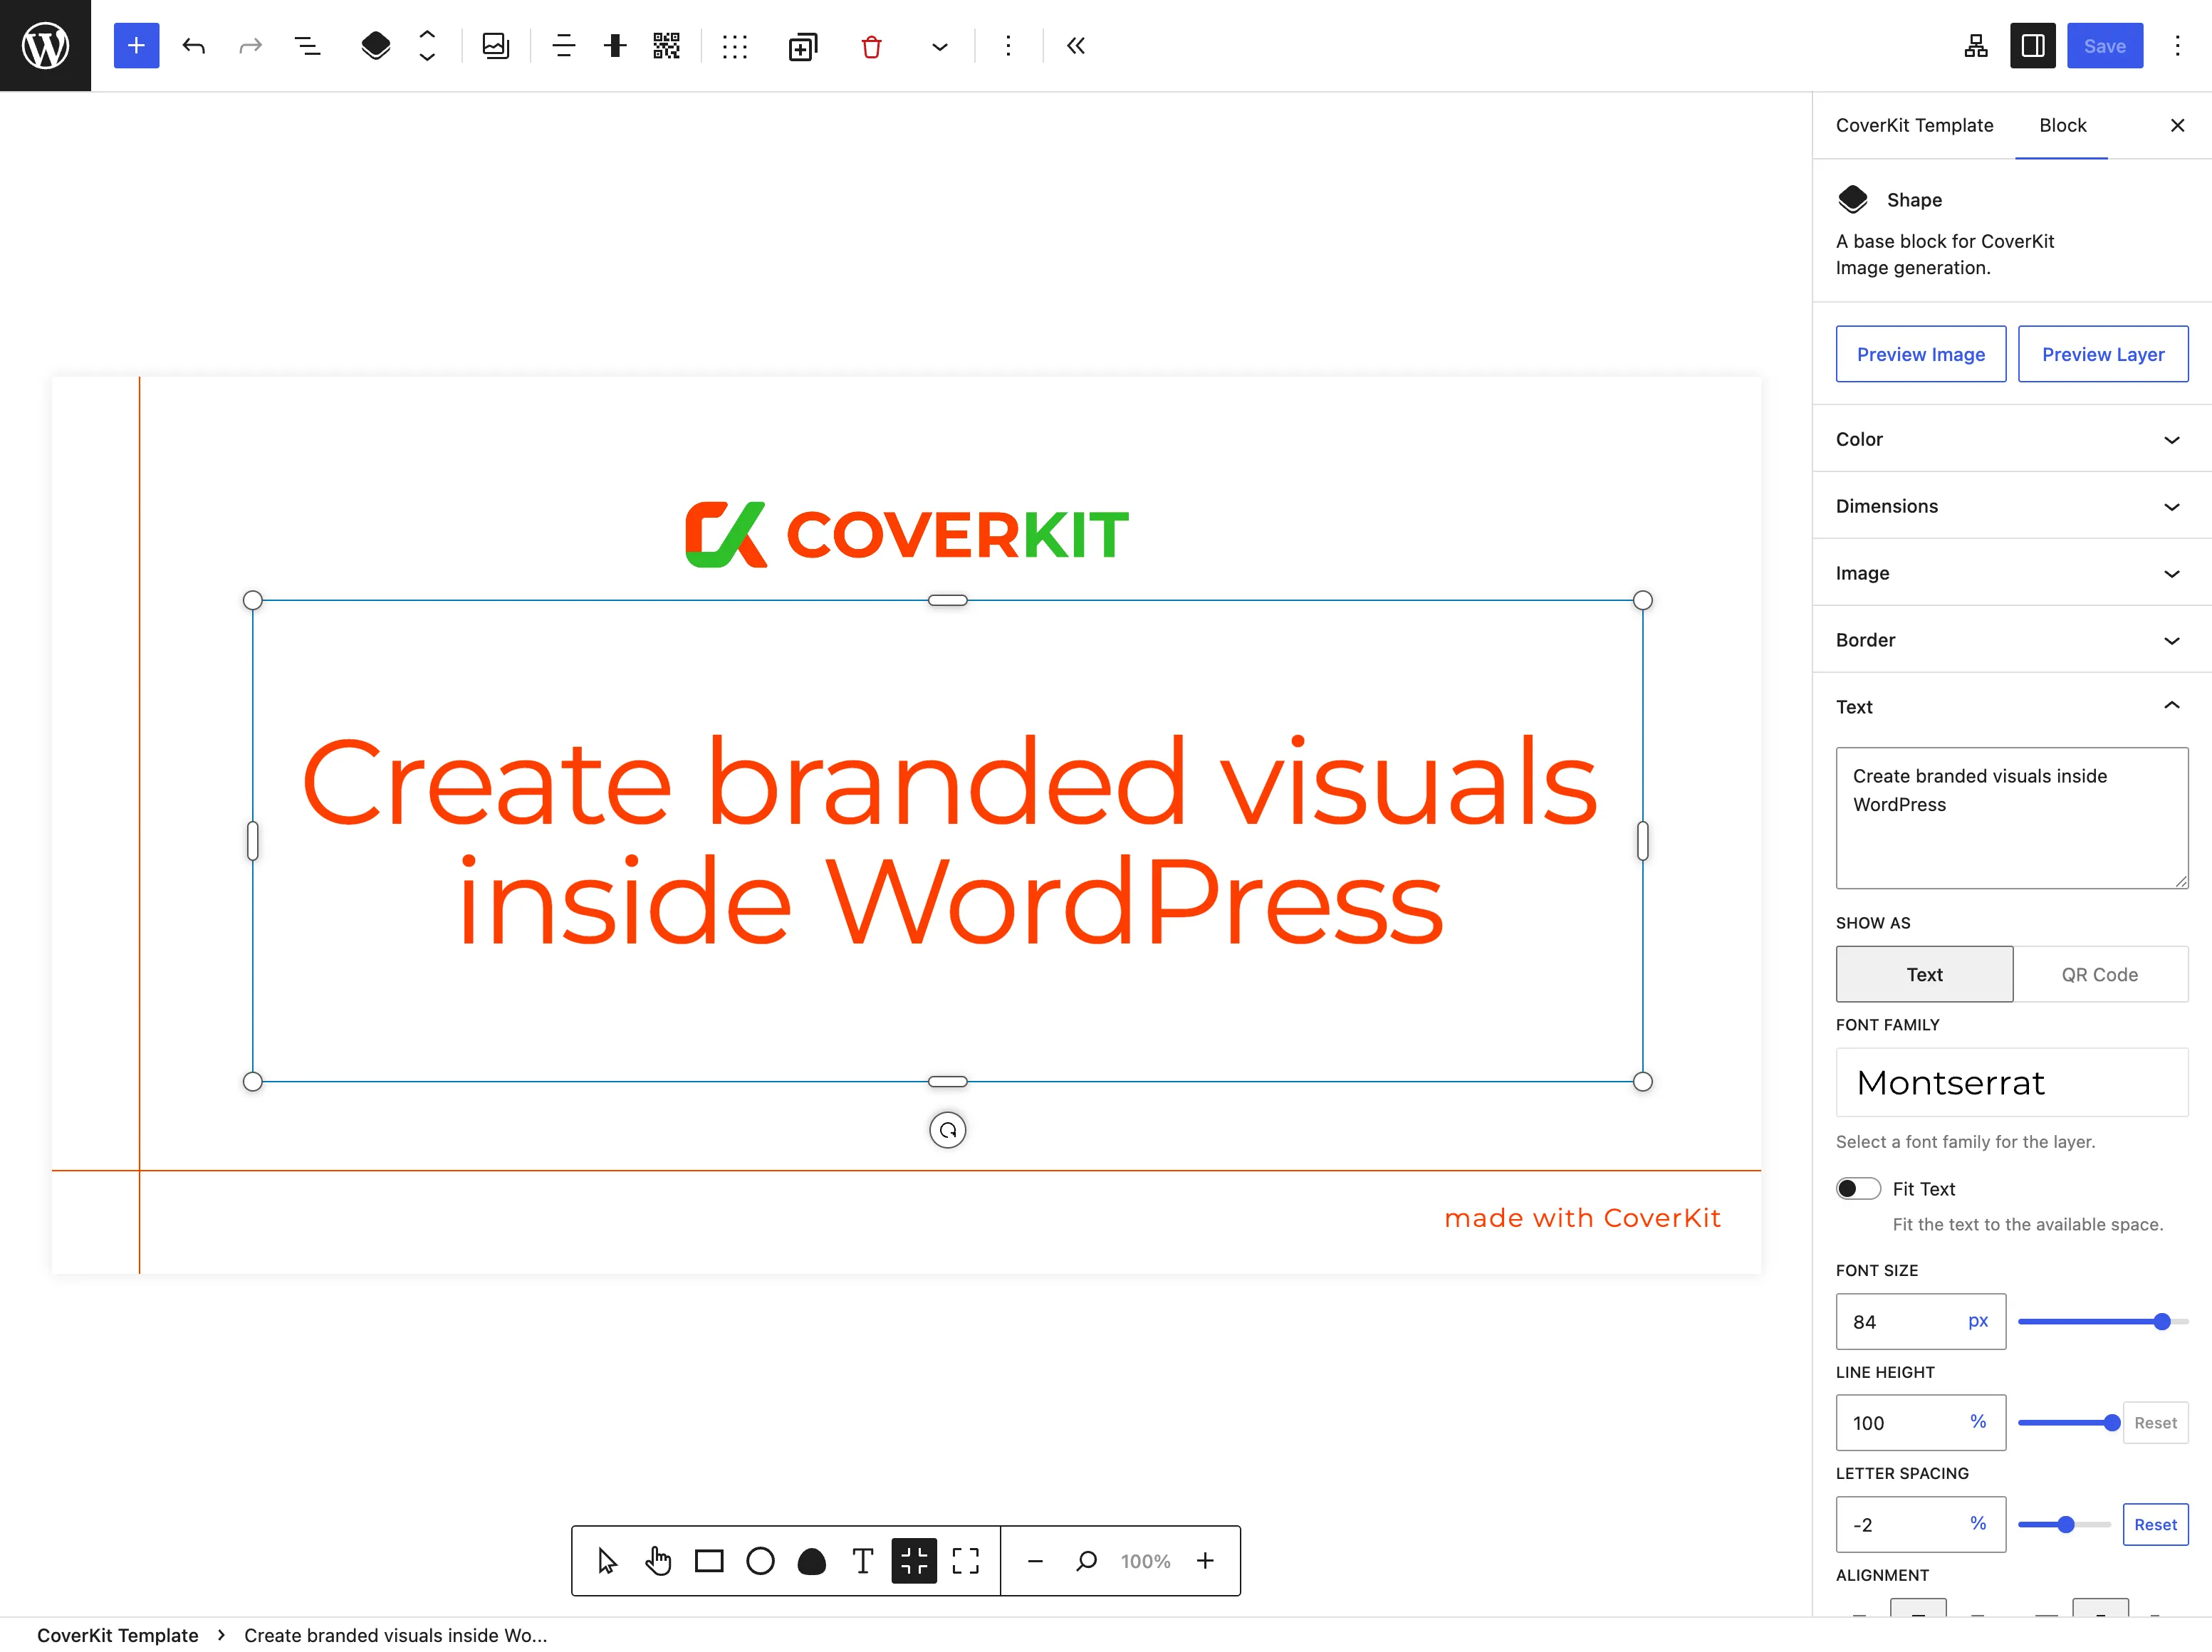Open the editor options kebab menu
2212x1652 pixels.
pyautogui.click(x=2177, y=46)
